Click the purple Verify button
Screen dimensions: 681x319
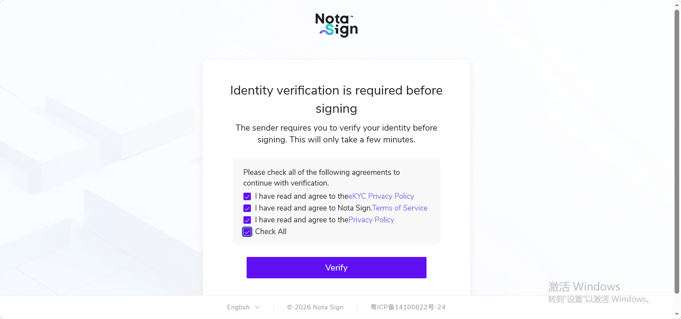336,268
